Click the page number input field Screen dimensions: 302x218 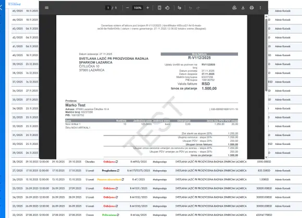click(108, 8)
